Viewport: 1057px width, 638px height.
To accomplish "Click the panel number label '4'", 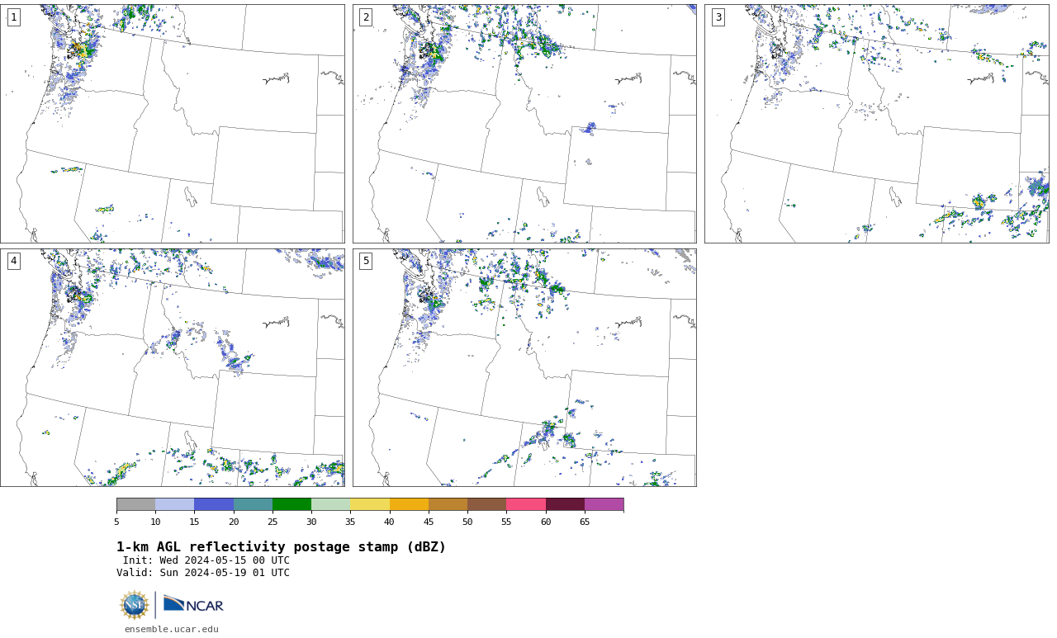I will click(14, 261).
